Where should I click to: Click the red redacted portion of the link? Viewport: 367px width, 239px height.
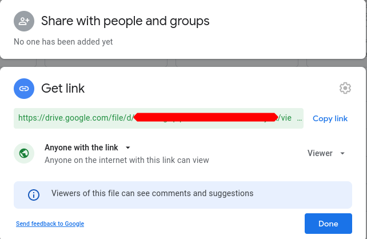(x=206, y=117)
